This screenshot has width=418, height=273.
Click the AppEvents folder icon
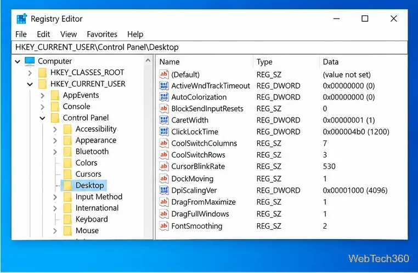[55, 95]
